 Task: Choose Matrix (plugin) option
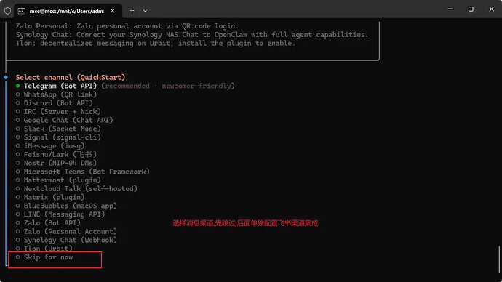click(x=50, y=197)
